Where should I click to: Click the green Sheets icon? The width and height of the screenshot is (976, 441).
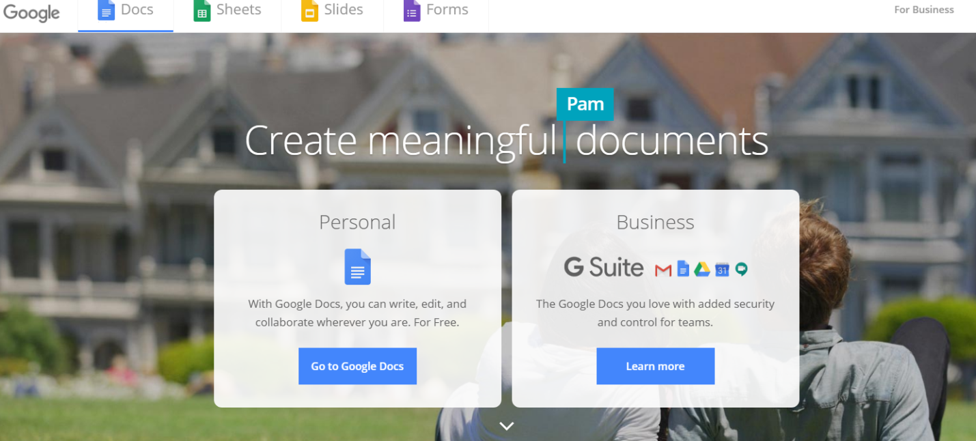(201, 10)
